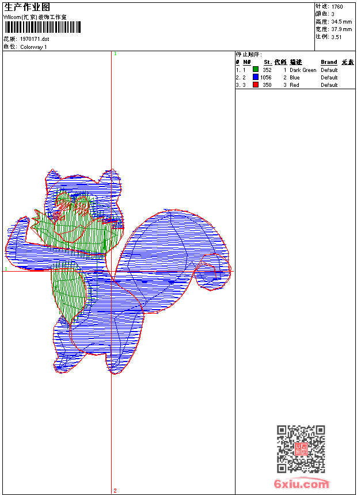Image resolution: width=357 pixels, height=495 pixels.
Task: Click the Colorway 1 label
Action: pos(33,47)
